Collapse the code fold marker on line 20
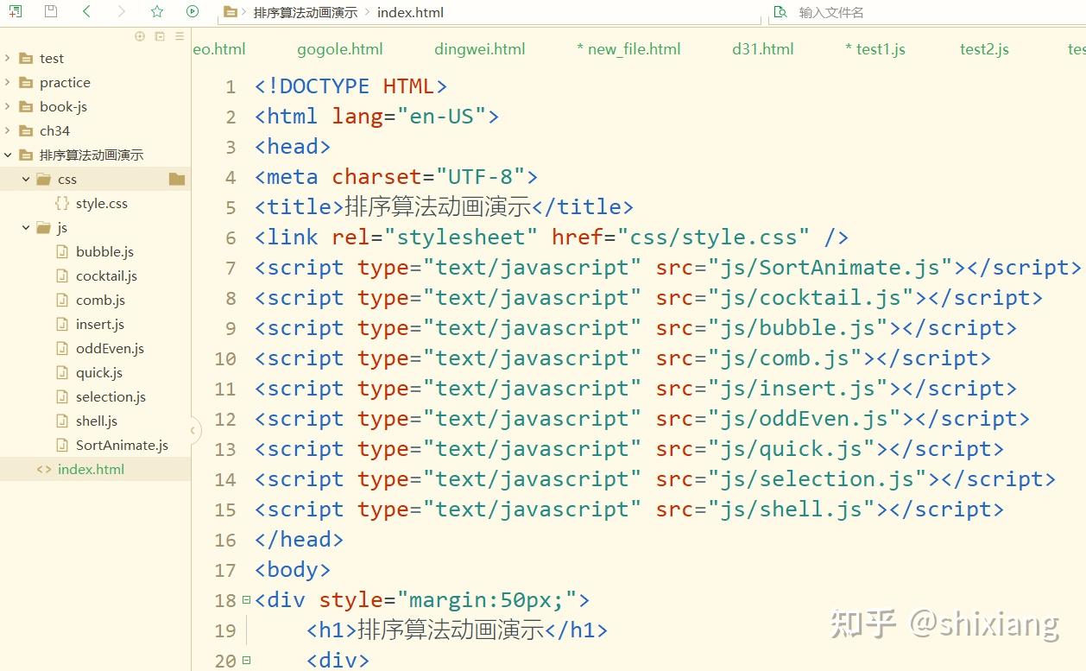Image resolution: width=1086 pixels, height=671 pixels. [x=246, y=660]
